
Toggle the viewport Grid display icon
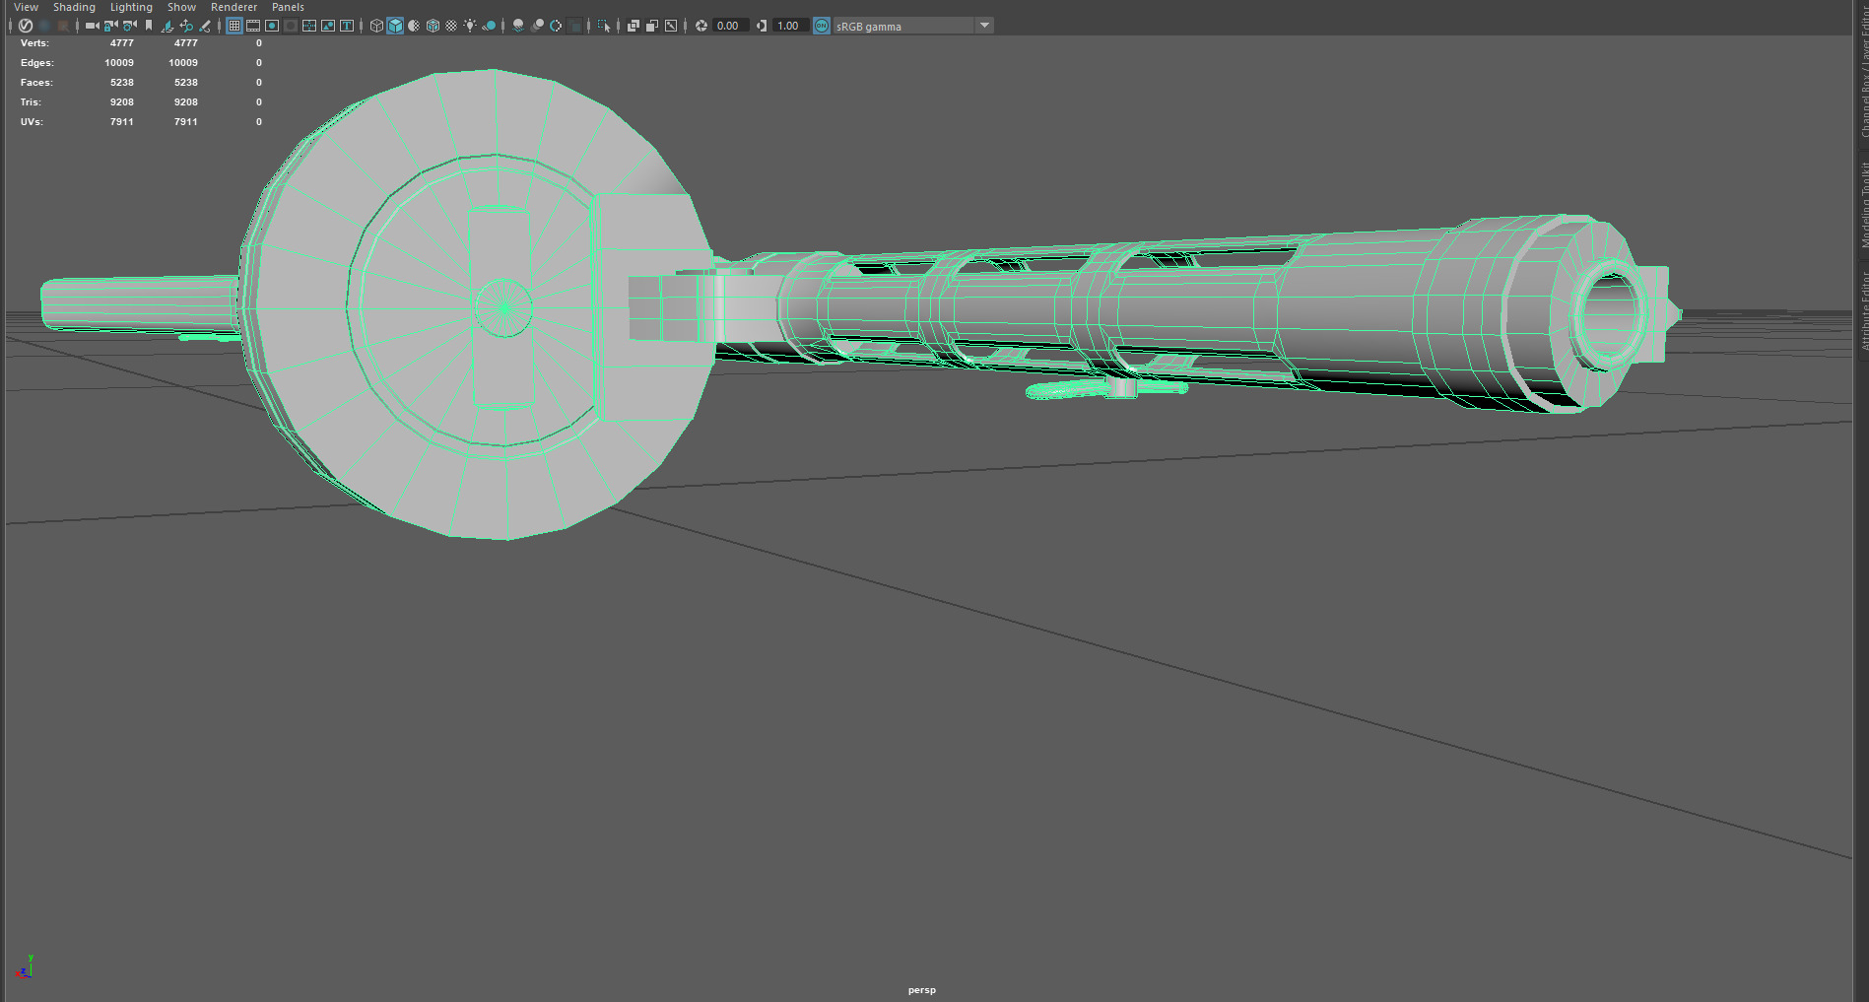point(234,26)
